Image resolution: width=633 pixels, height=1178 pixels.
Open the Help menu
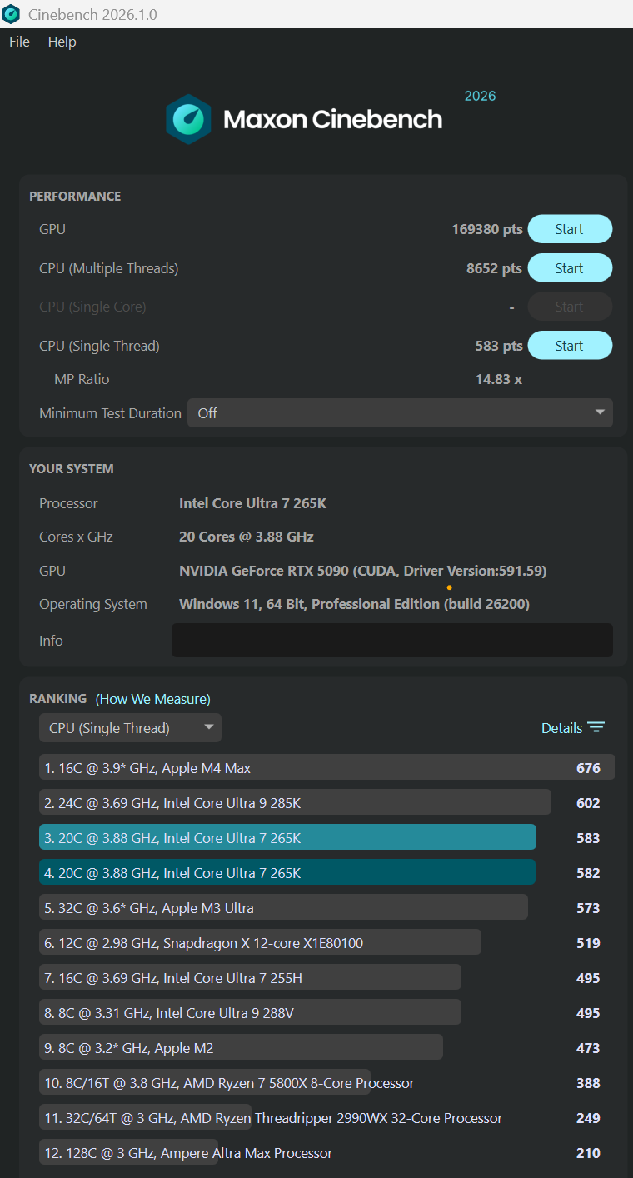tap(62, 42)
